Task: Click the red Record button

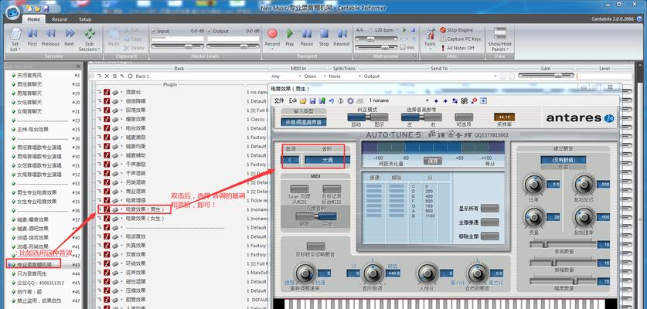Action: (x=272, y=33)
